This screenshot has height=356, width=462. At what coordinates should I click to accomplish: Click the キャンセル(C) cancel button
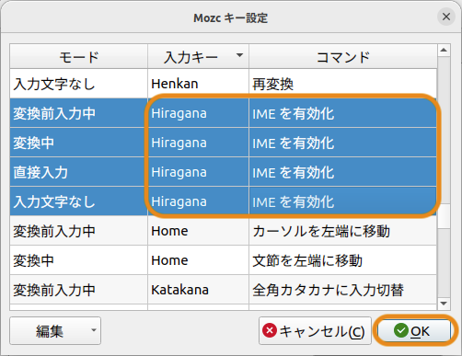tap(315, 331)
